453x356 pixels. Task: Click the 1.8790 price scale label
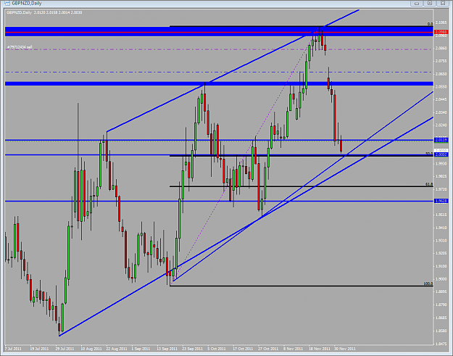(x=441, y=305)
